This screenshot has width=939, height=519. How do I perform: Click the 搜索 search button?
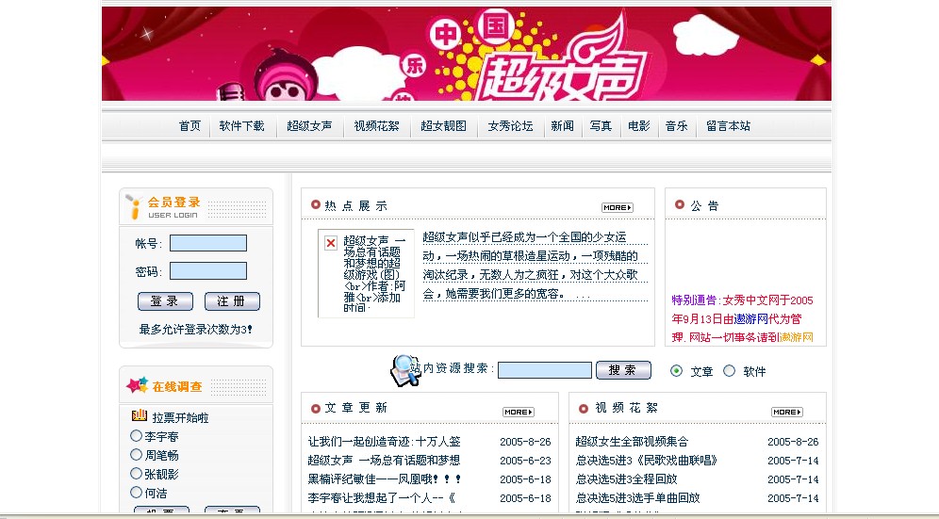coord(623,370)
